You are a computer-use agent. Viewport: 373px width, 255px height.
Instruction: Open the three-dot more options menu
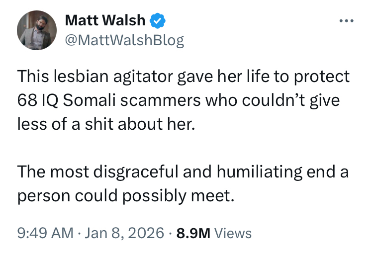(346, 21)
